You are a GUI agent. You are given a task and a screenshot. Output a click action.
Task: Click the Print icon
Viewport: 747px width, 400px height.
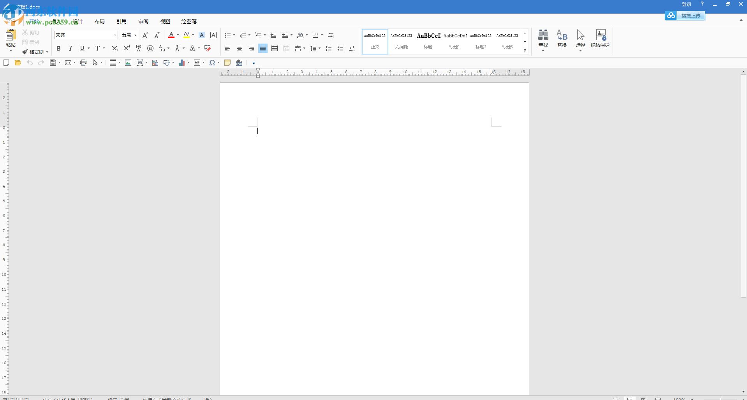pos(83,63)
